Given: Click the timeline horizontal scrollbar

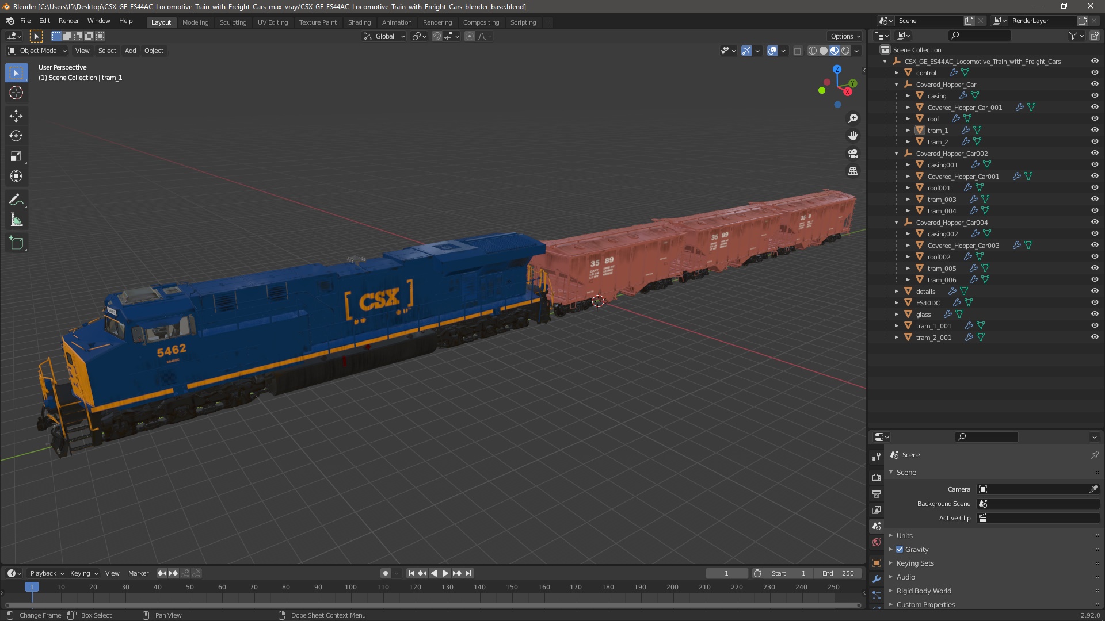Looking at the screenshot, I should pyautogui.click(x=433, y=605).
